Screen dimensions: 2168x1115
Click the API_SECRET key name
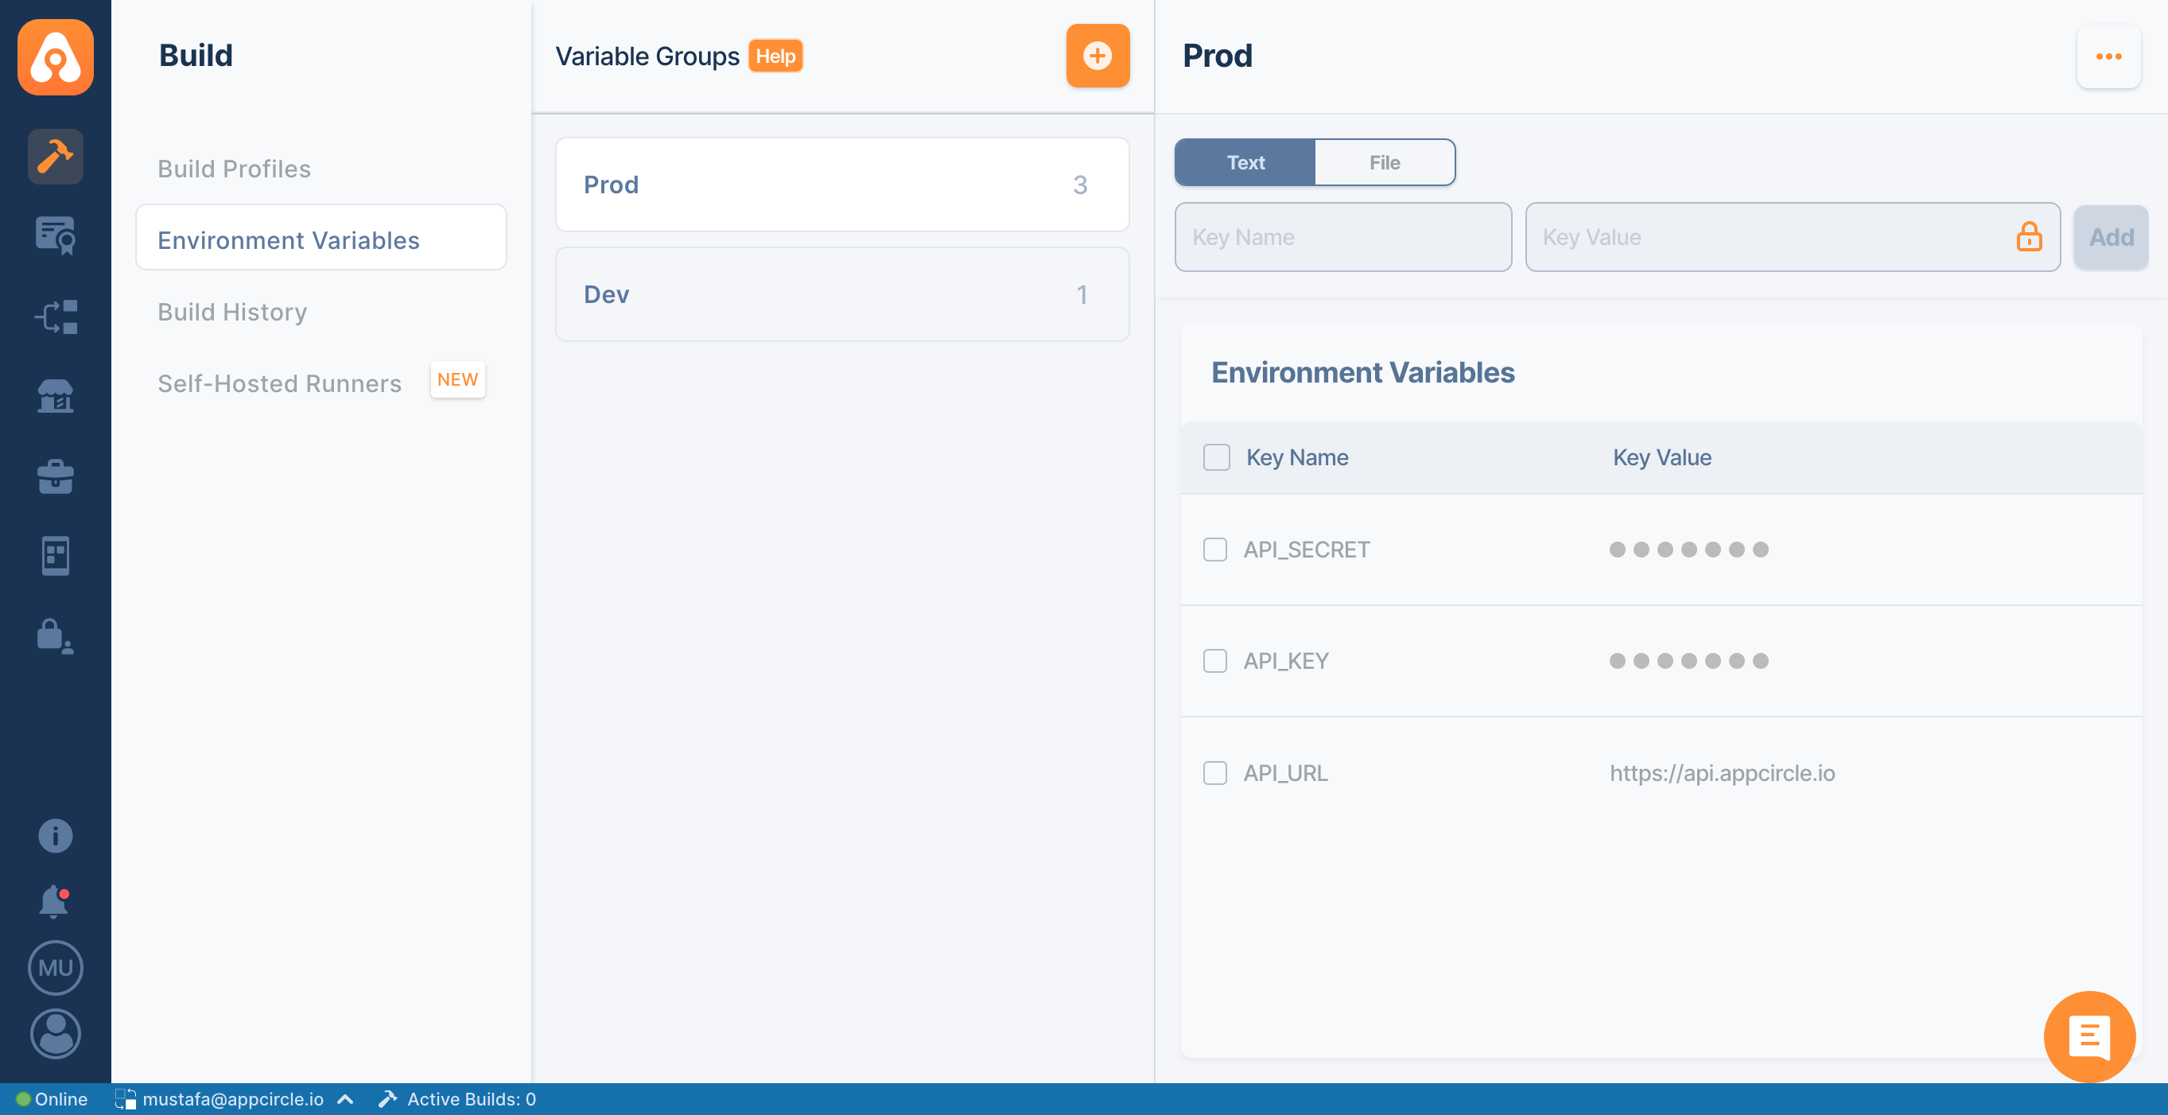pos(1306,550)
